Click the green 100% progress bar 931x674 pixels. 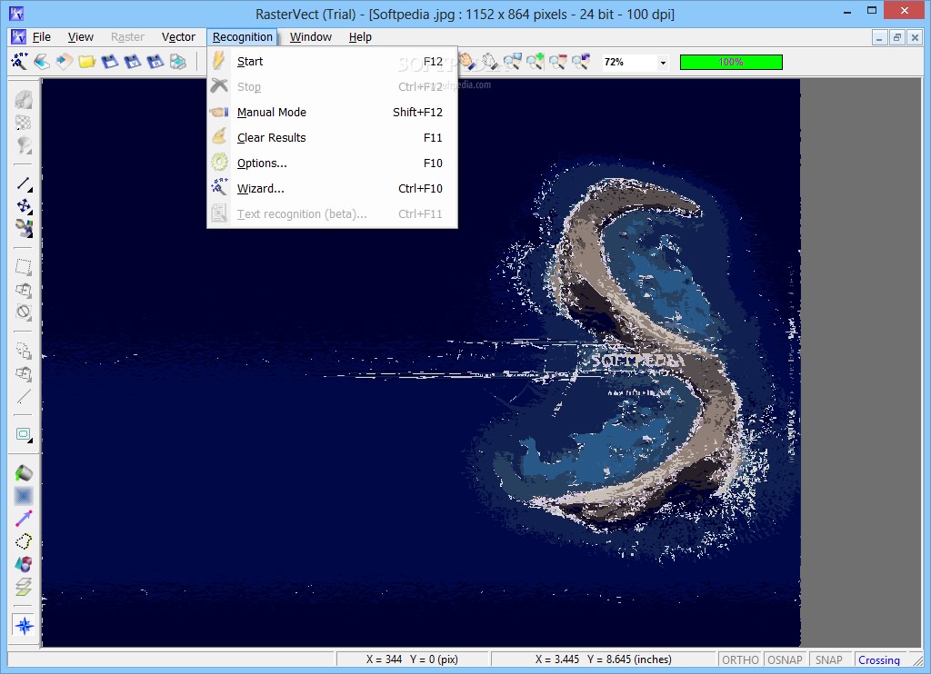(x=731, y=62)
